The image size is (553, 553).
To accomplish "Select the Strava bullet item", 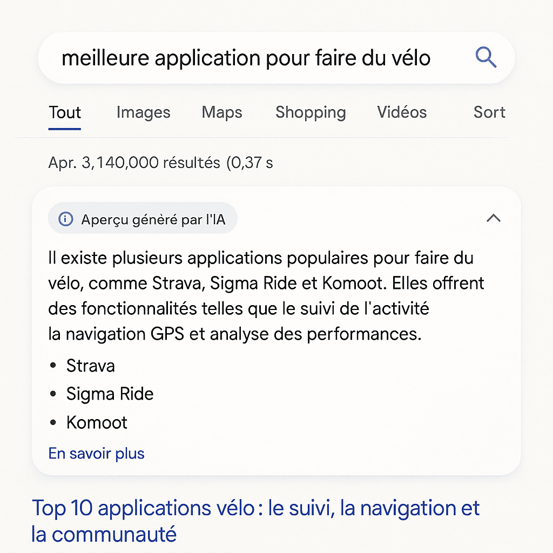I will click(90, 366).
